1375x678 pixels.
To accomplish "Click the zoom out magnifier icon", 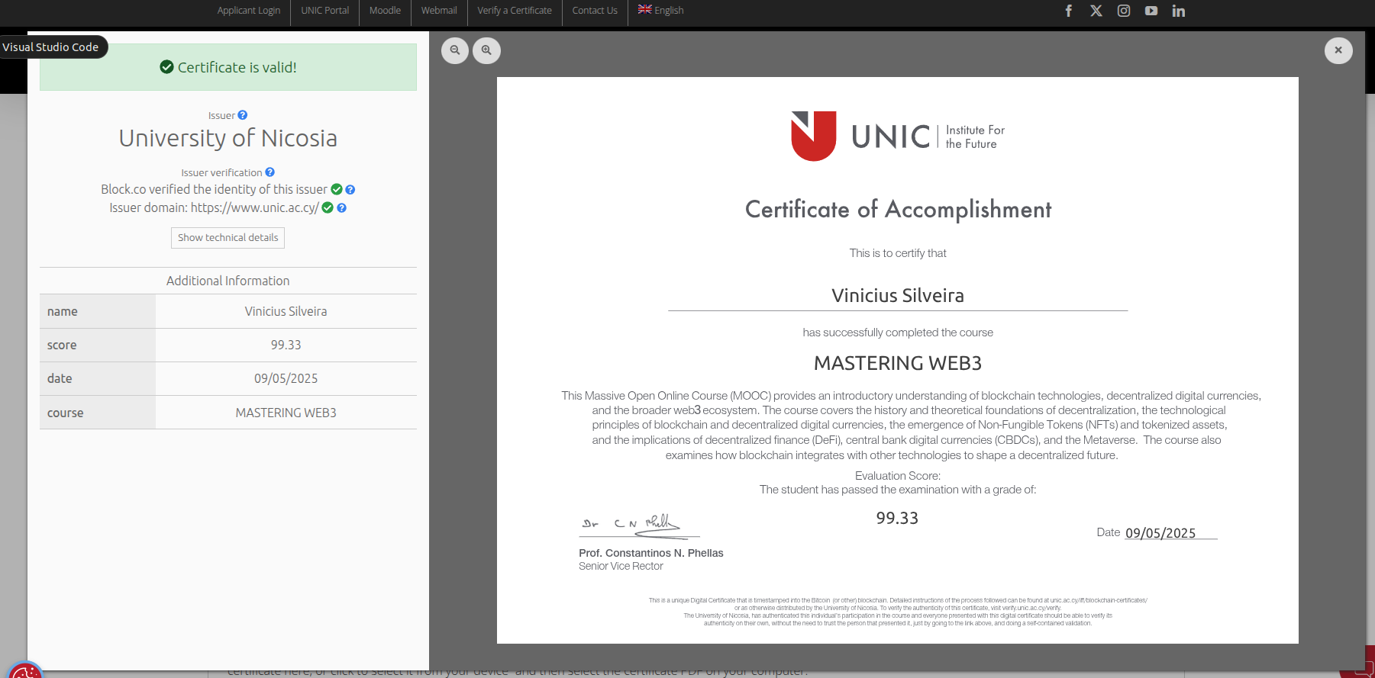I will tap(455, 50).
